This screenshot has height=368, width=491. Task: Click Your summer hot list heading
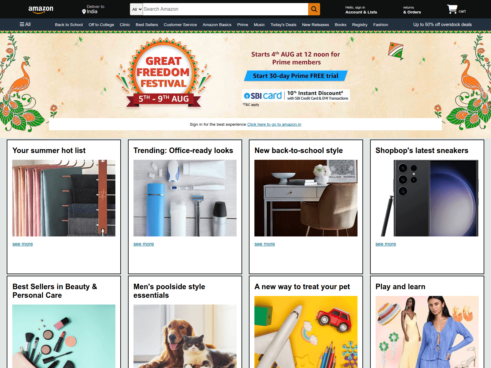(x=49, y=151)
